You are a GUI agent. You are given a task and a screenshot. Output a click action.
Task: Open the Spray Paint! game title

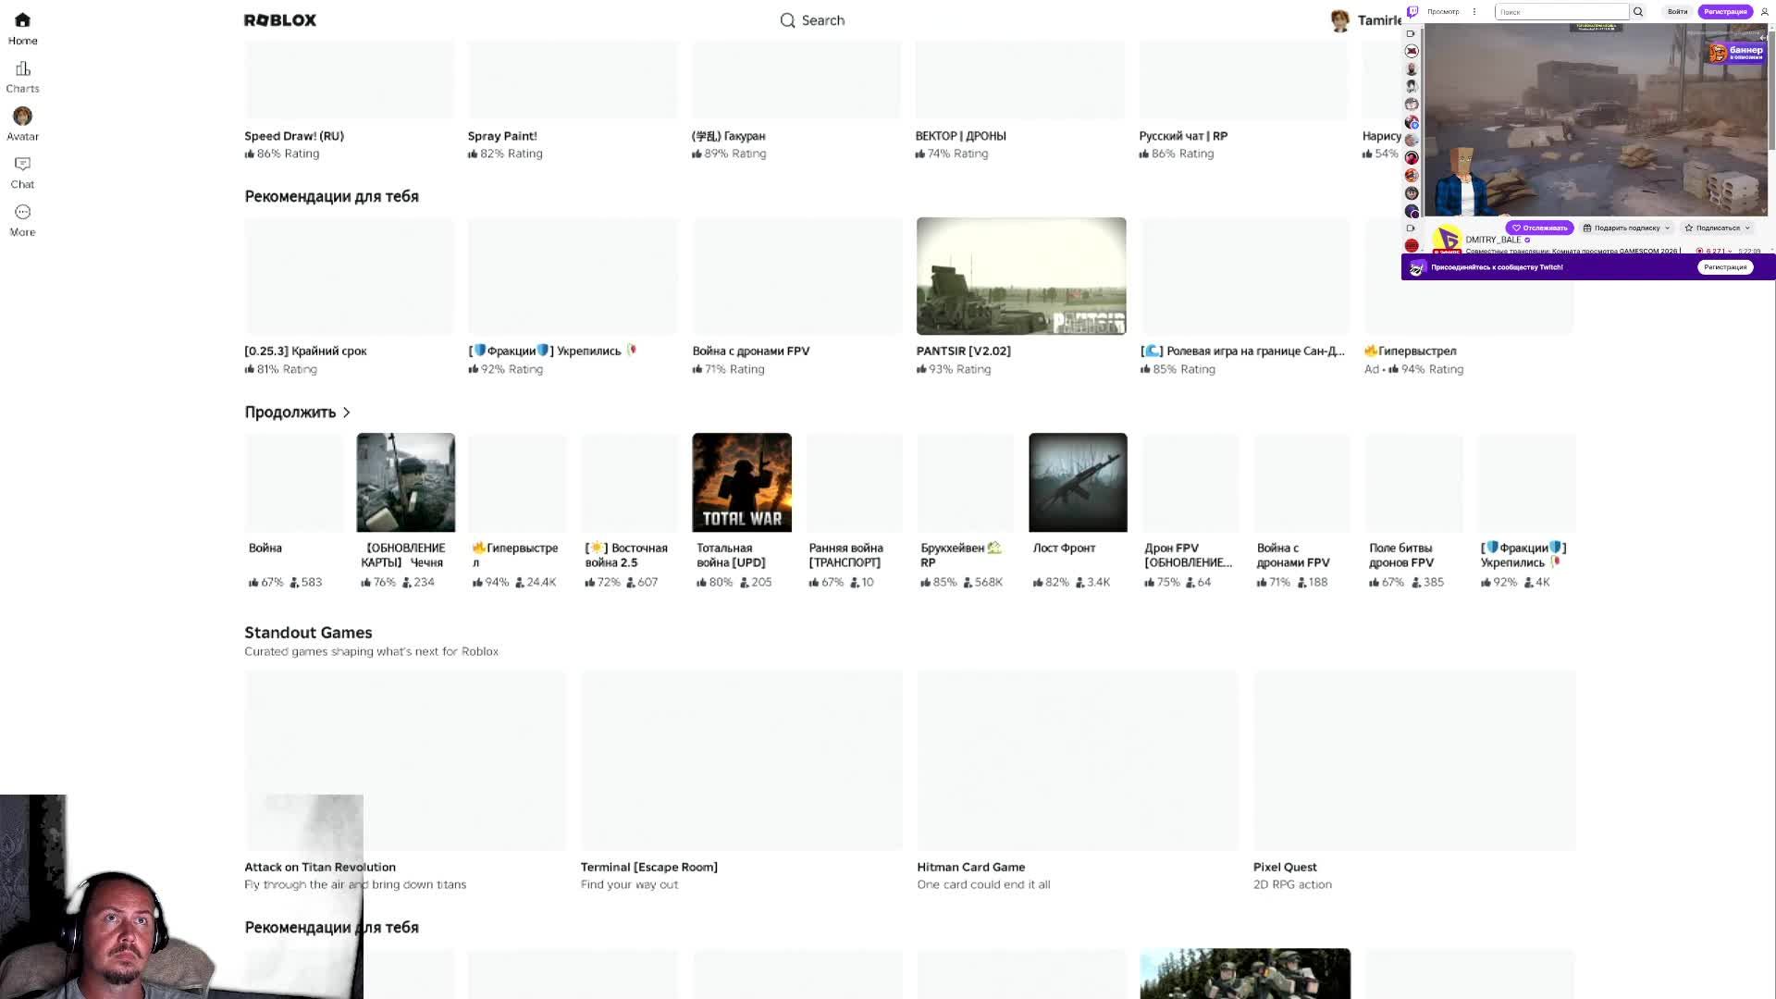[x=502, y=136]
